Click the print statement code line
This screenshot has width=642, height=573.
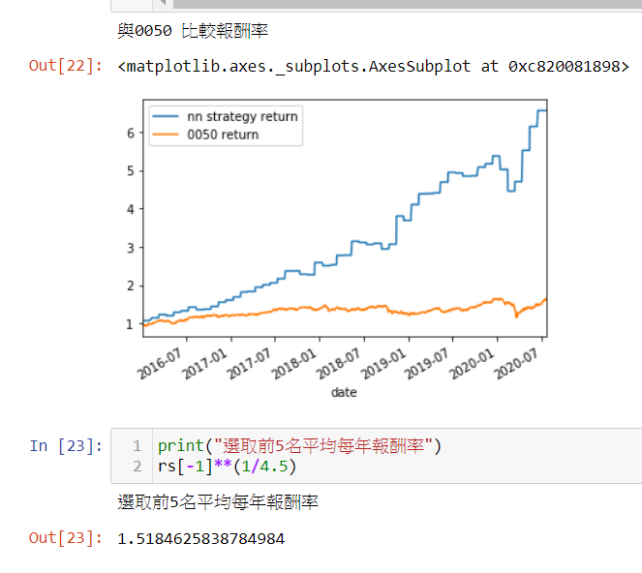(x=299, y=445)
